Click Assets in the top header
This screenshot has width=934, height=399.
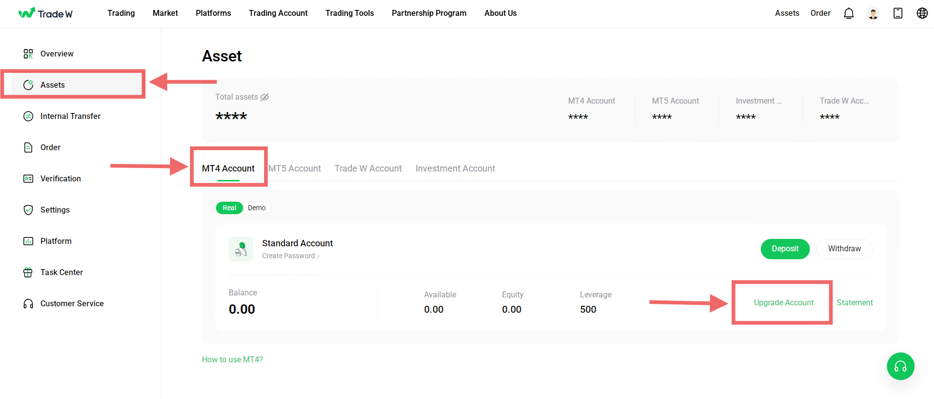click(787, 13)
